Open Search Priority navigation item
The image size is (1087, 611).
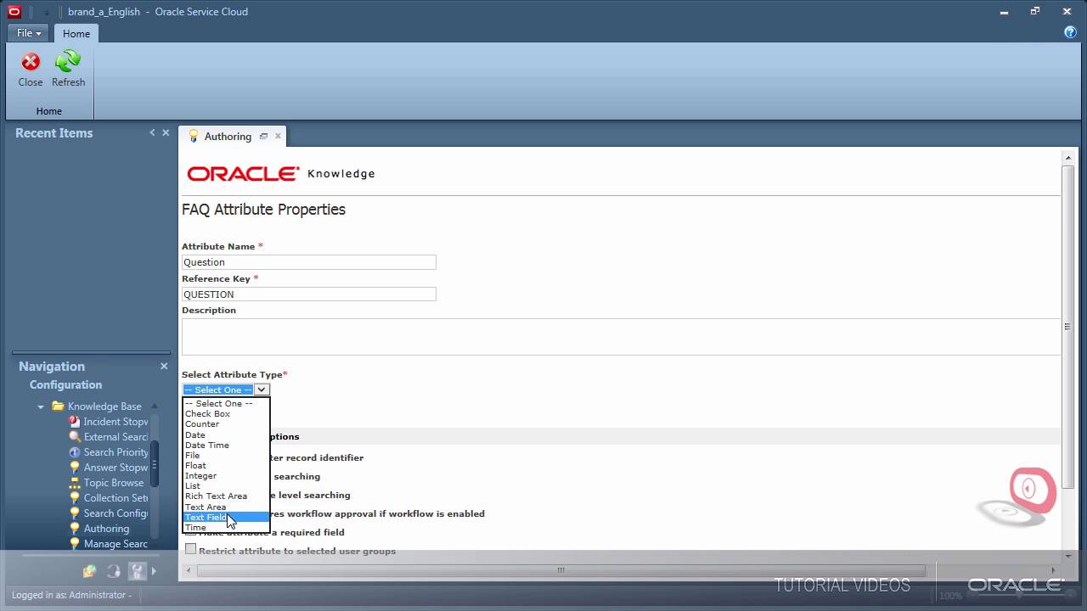pyautogui.click(x=115, y=452)
